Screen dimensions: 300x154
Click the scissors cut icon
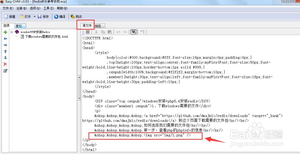pyautogui.click(x=96, y=32)
